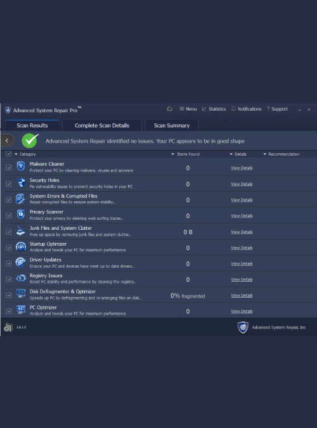Screen dimensions: 317x428
Task: Uncheck System Errors & Corrupted Files checkbox
Action: point(8,200)
